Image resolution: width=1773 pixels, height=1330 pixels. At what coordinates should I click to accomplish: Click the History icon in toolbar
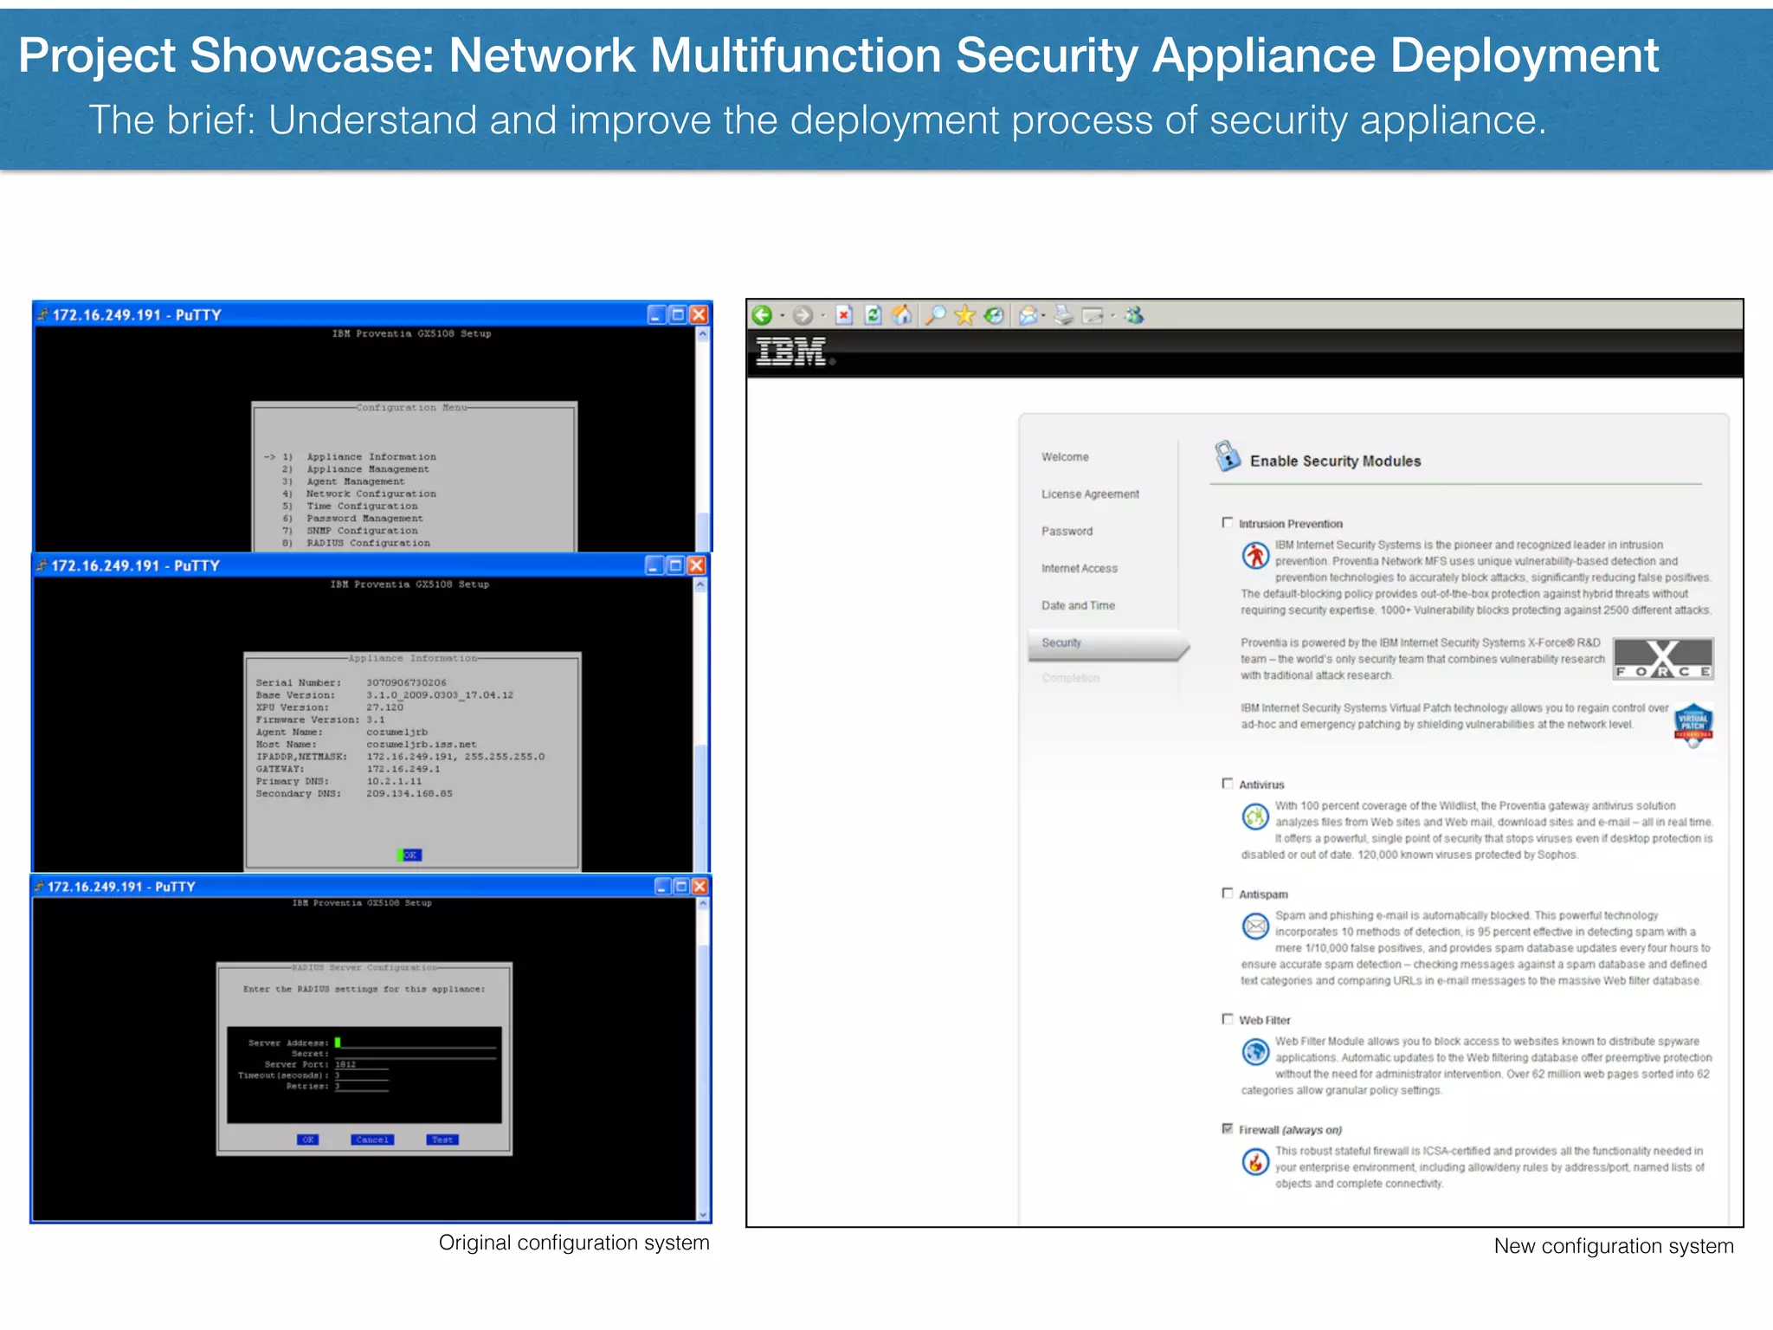click(994, 315)
